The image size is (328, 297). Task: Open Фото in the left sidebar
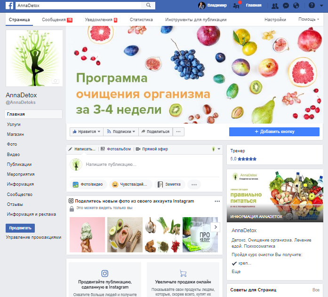(12, 144)
